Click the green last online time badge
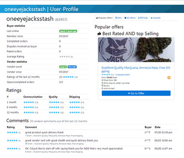The image size is (184, 158). point(68,31)
